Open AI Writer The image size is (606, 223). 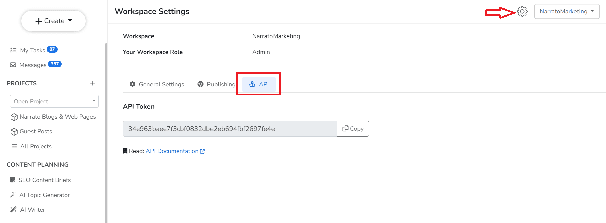pos(33,210)
